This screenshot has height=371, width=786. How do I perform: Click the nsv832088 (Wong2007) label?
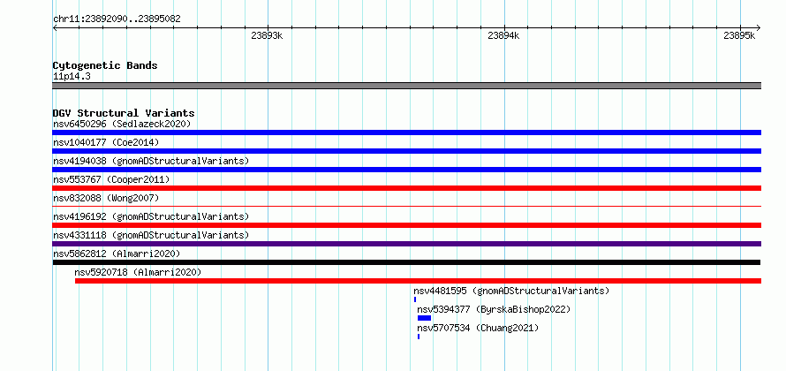pos(106,198)
